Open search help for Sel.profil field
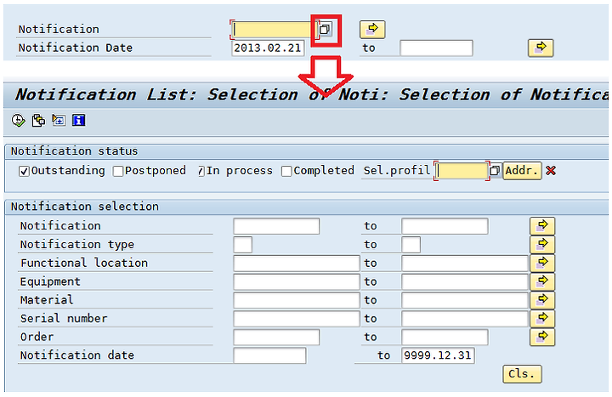 (x=495, y=171)
